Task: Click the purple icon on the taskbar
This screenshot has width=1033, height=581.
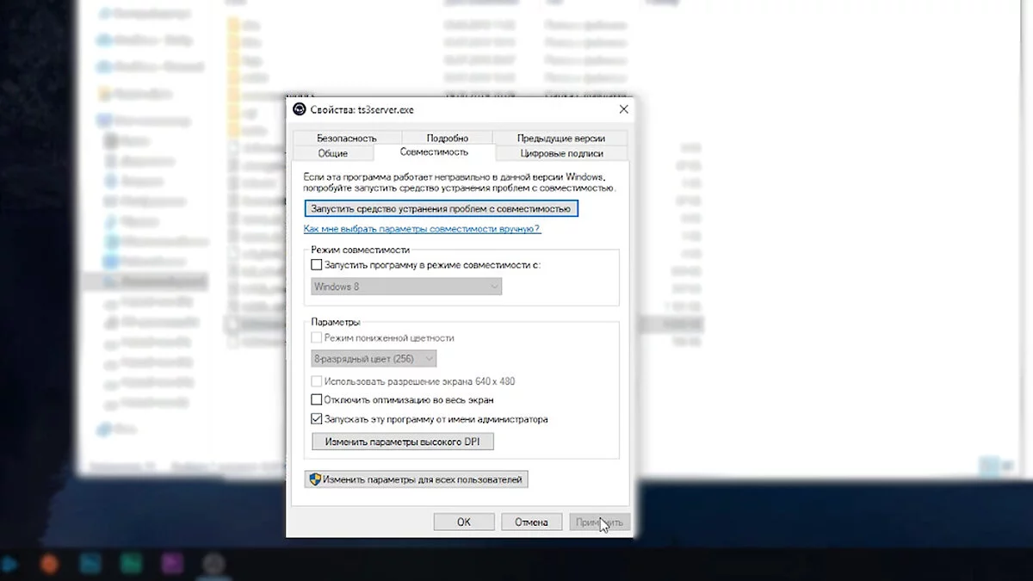Action: [172, 564]
